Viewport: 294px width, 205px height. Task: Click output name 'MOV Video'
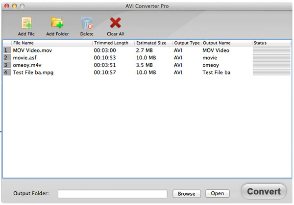pos(216,51)
